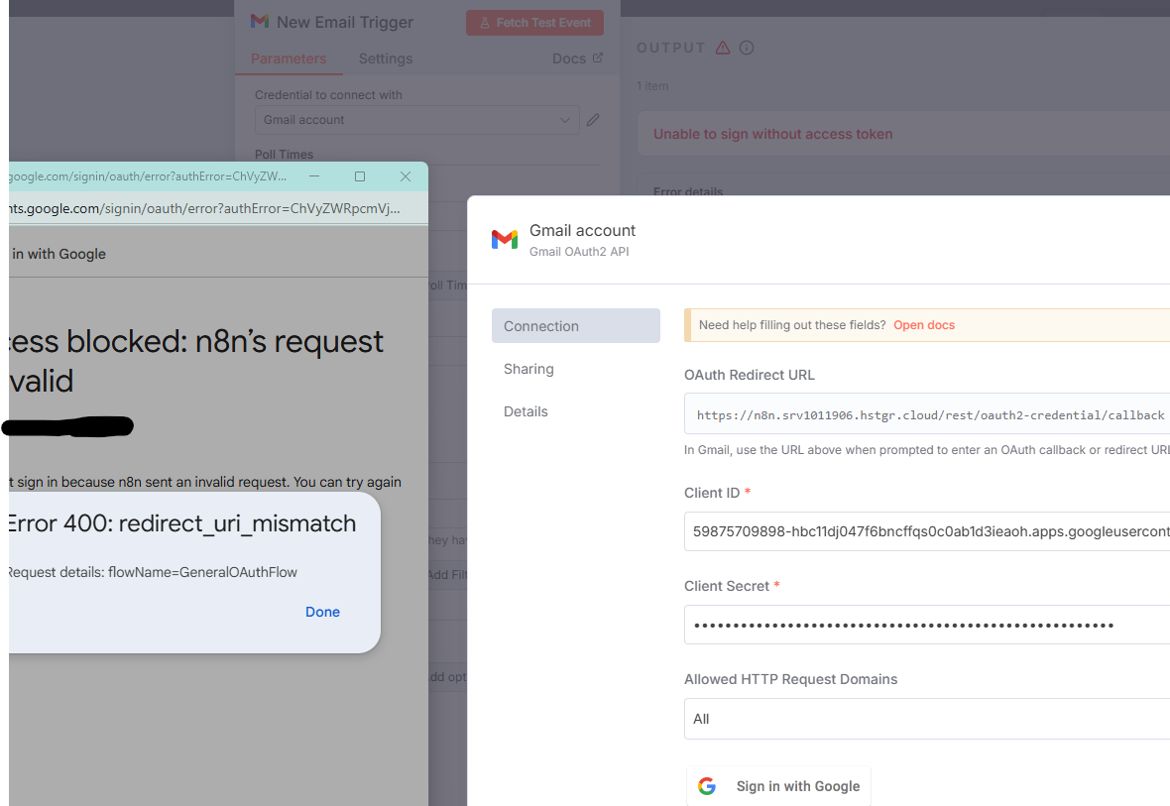Click the Gmail OAuth2 API subtitle

click(579, 252)
